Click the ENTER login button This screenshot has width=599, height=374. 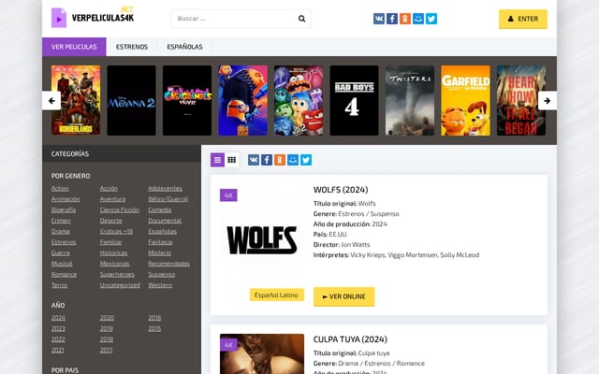[523, 19]
